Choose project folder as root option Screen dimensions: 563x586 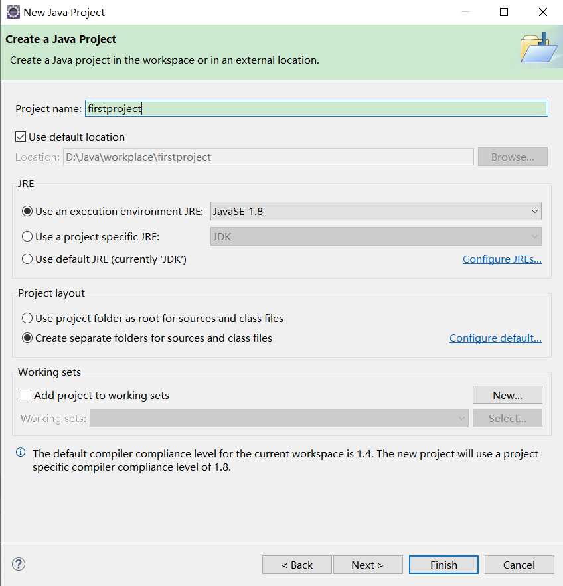click(x=27, y=319)
